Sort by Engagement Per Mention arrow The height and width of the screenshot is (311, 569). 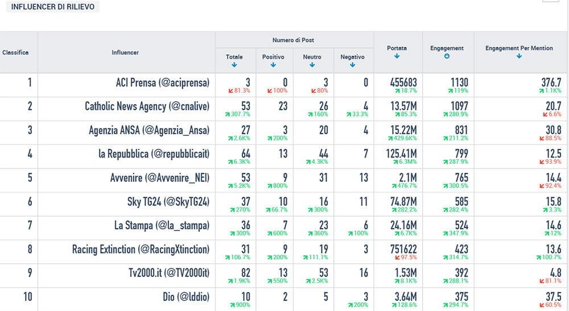pos(519,56)
